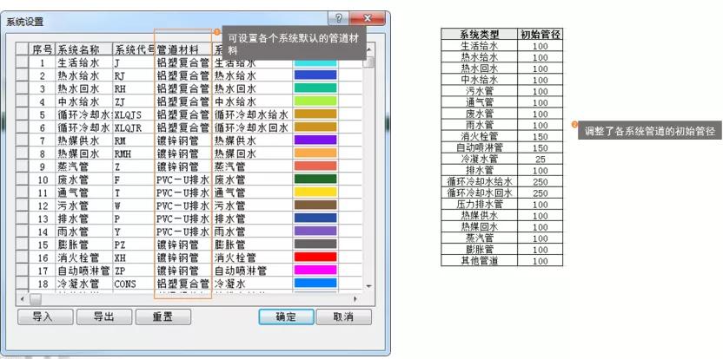This screenshot has height=359, width=723.
Task: Select 其他管道 cell in right table
Action: click(479, 260)
